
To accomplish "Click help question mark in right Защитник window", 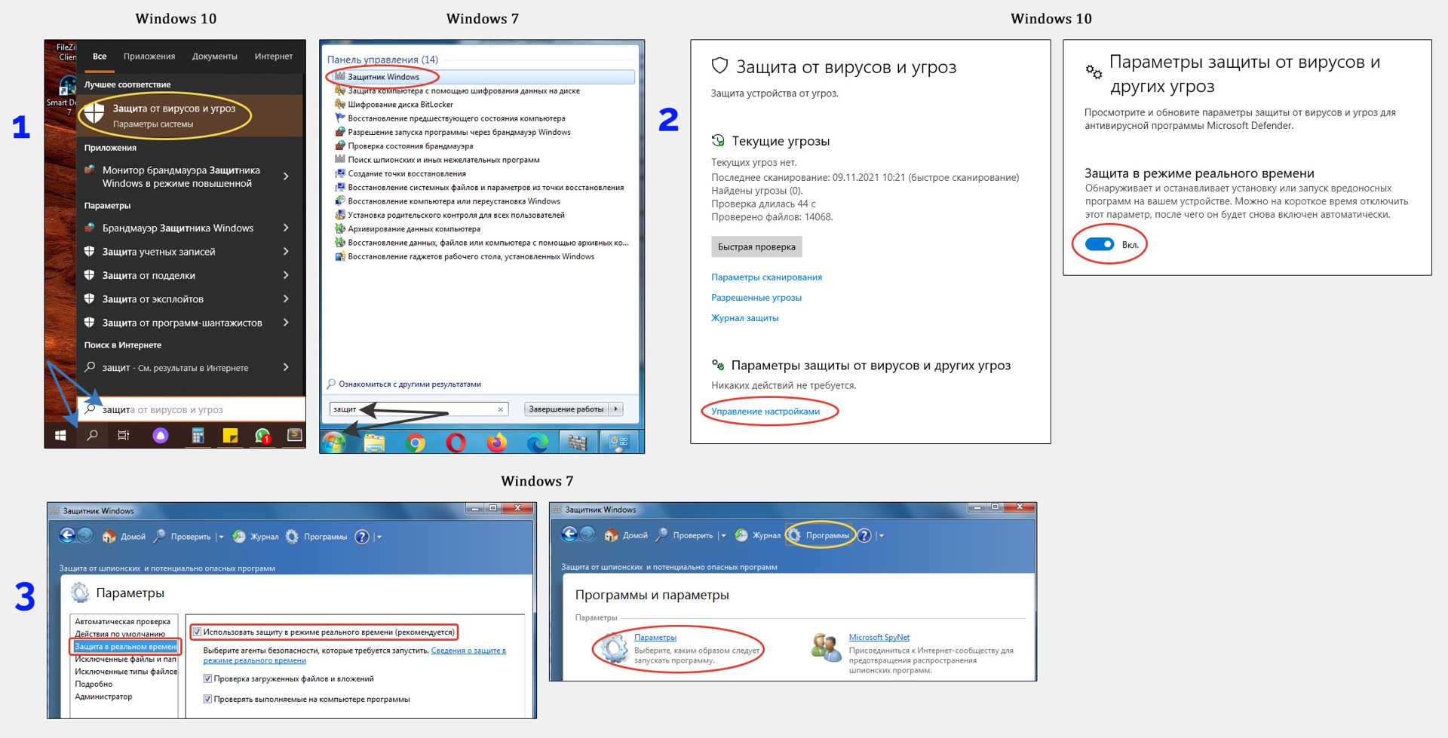I will click(864, 535).
